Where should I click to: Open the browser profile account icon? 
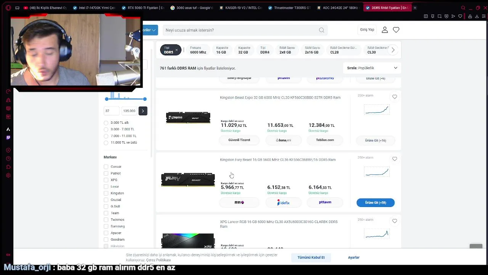point(470,16)
